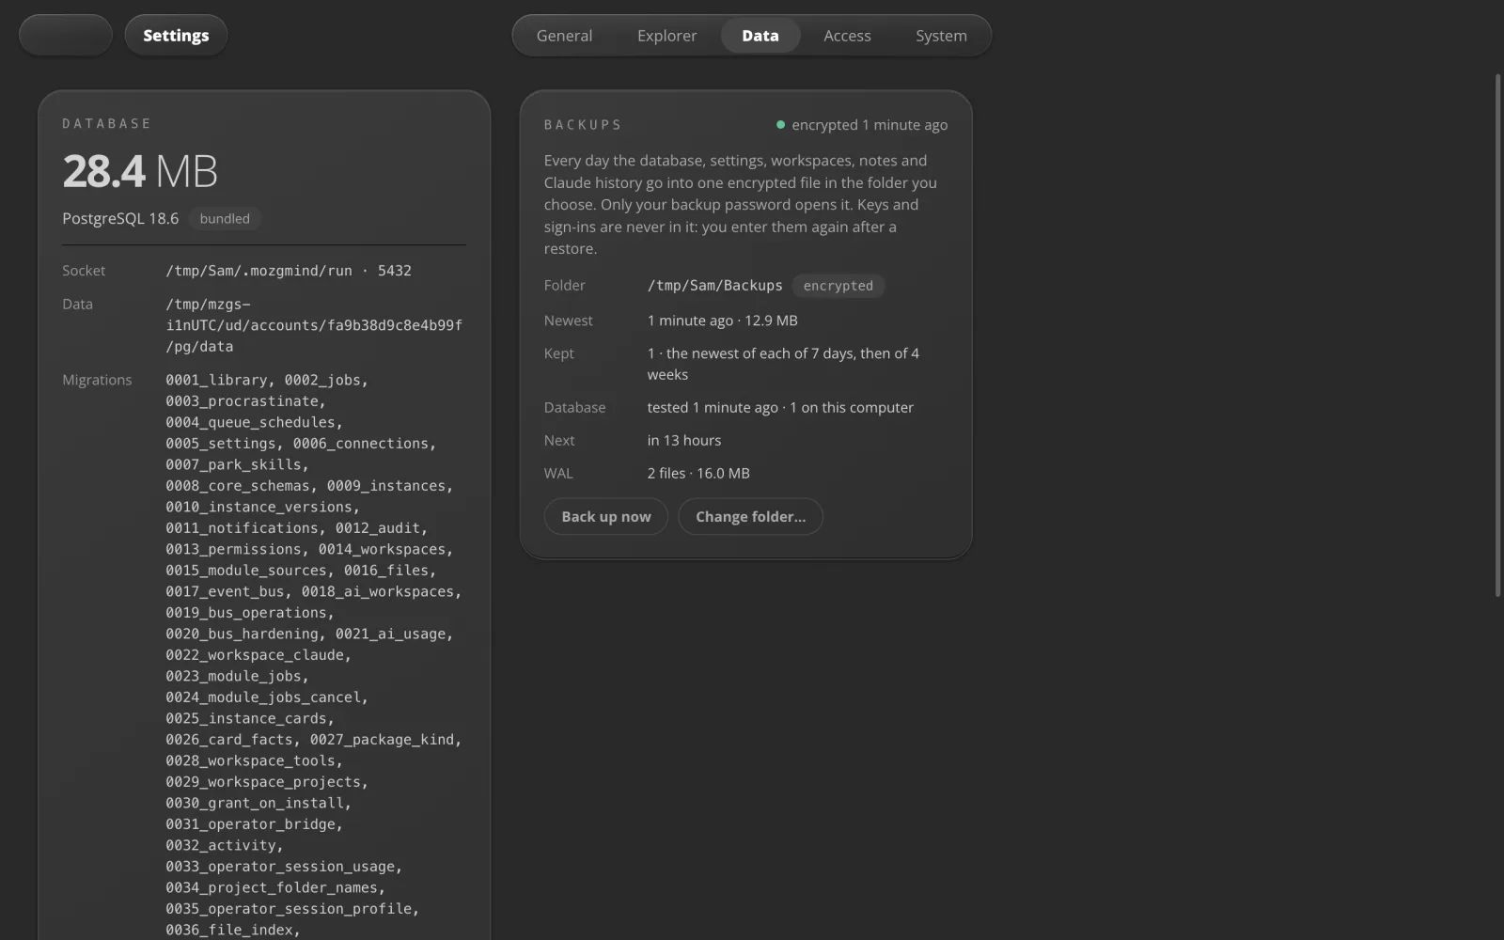
Task: Open the Access tab
Action: [x=847, y=36]
